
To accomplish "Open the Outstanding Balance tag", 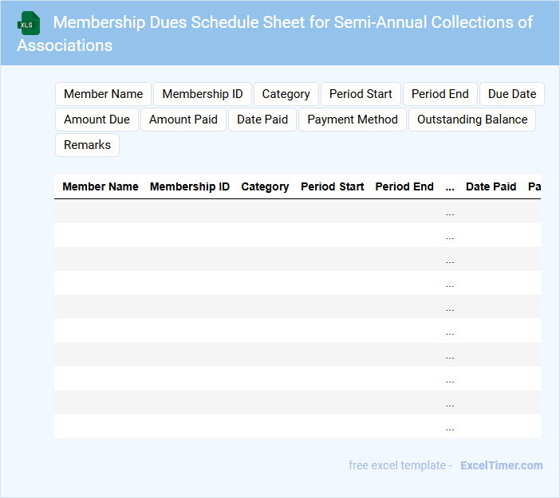I will (472, 120).
